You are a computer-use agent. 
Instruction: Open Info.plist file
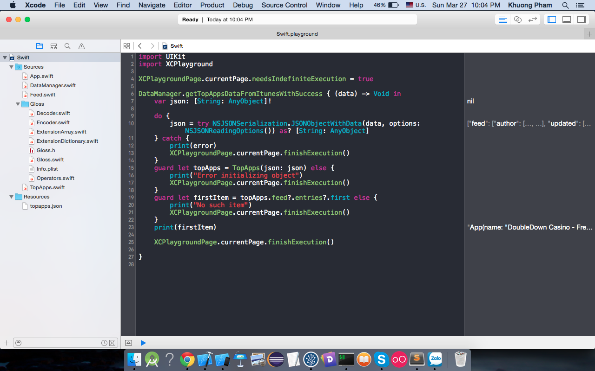click(x=47, y=169)
